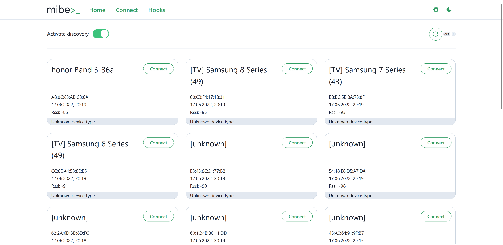Select the honor Band 3-36a title
The image size is (503, 245).
tap(82, 70)
